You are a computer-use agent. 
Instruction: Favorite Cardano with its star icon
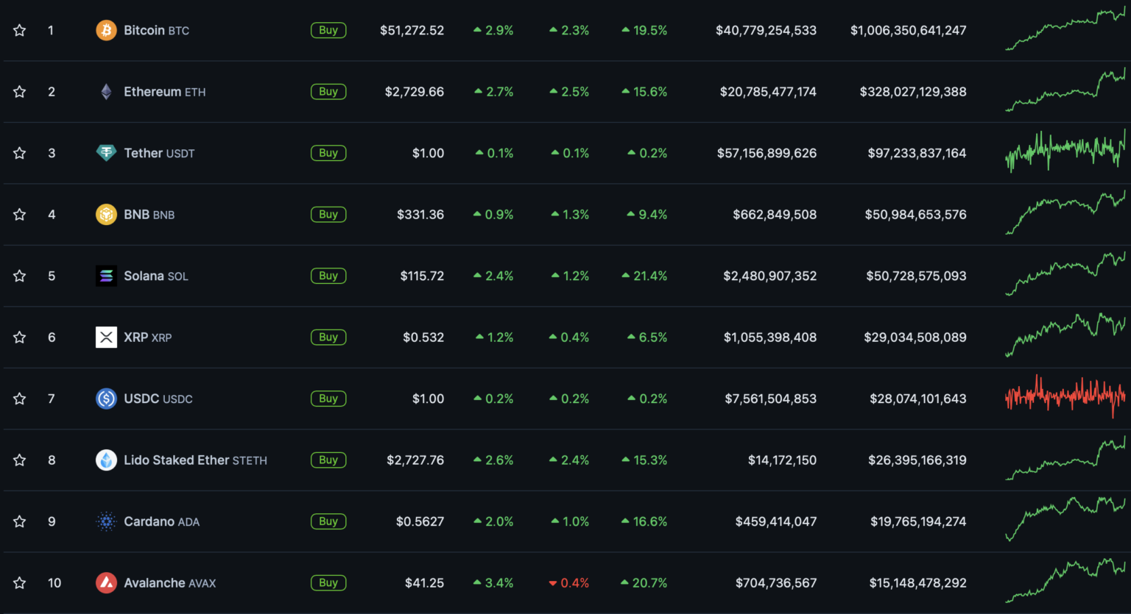(20, 521)
